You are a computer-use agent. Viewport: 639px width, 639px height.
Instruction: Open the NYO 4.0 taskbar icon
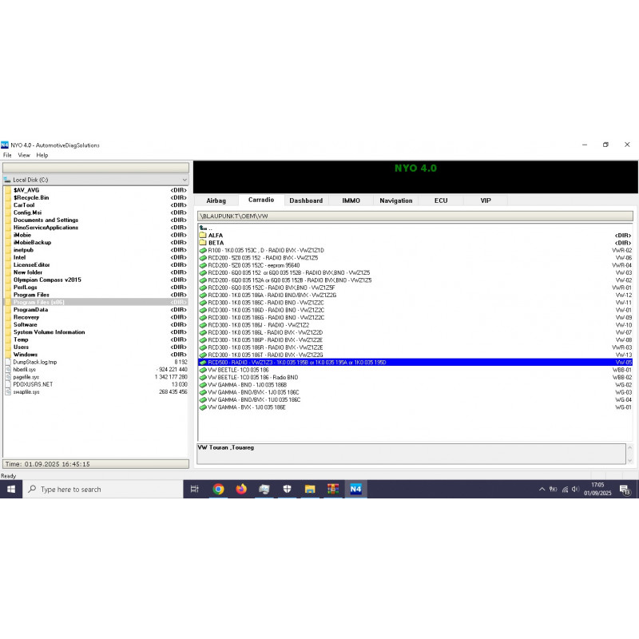click(355, 488)
